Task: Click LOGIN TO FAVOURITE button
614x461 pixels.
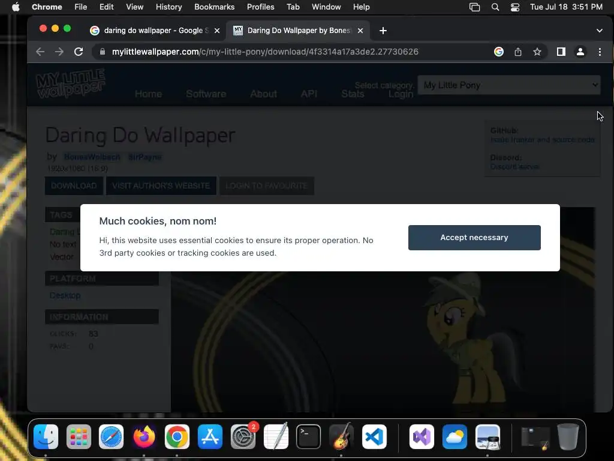Action: [x=267, y=186]
